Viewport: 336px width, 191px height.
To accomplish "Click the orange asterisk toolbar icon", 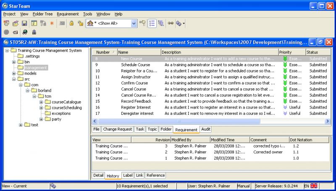I will click(52, 23).
